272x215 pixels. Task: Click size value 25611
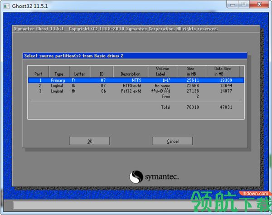coord(193,80)
